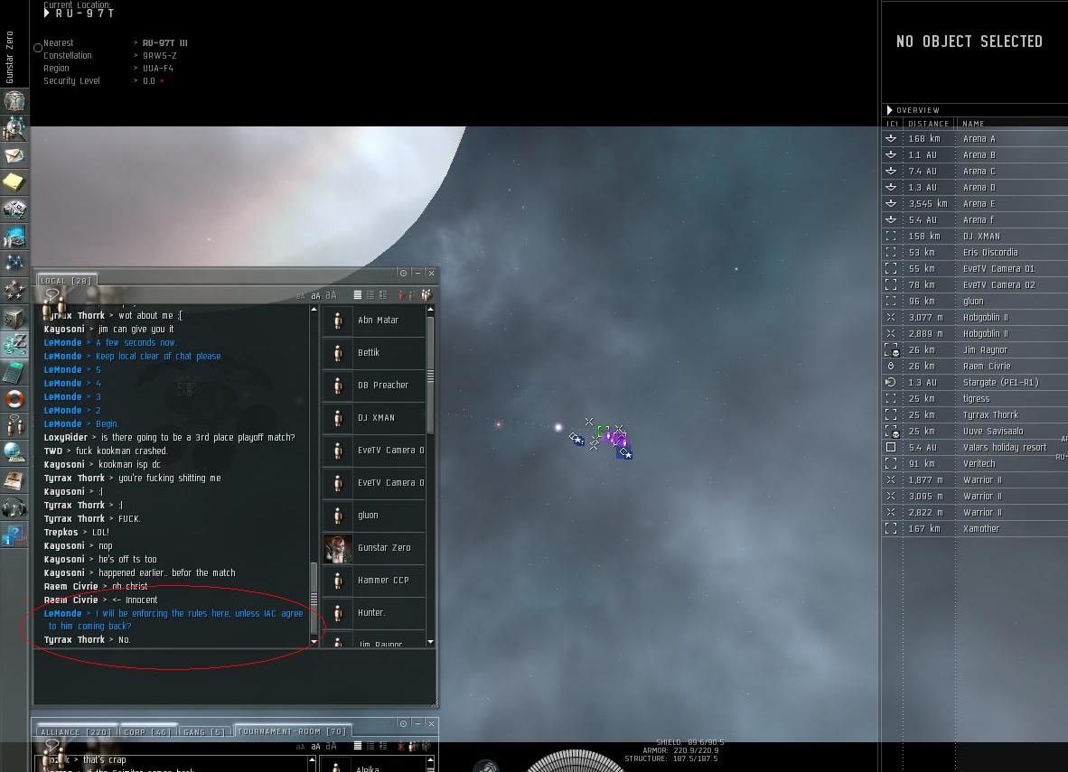Screen dimensions: 1068x772
Task: Select Tyrrax Thorrk row in overview
Action: pos(975,415)
